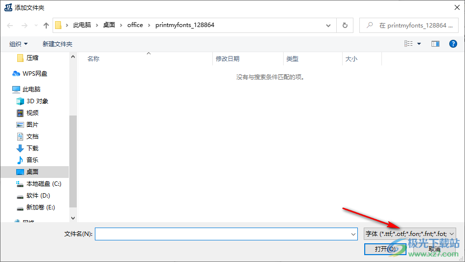Sort by 修改日期 column header
Screen dimensions: 465x262
(228, 59)
